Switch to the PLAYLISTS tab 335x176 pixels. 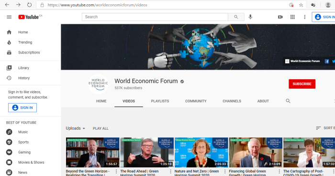click(160, 101)
